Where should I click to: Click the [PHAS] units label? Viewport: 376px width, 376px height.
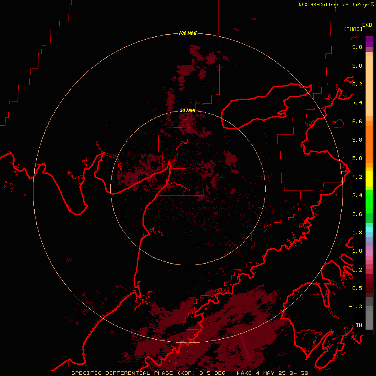(353, 29)
